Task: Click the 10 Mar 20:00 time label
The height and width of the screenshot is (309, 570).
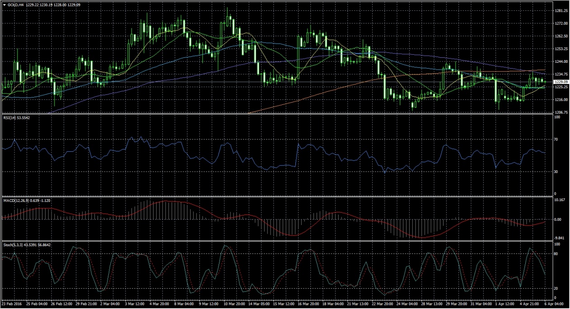Action: tap(234, 305)
